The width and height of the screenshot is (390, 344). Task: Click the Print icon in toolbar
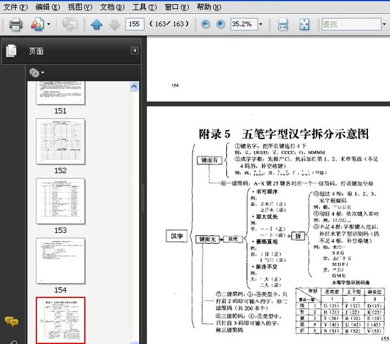[16, 24]
